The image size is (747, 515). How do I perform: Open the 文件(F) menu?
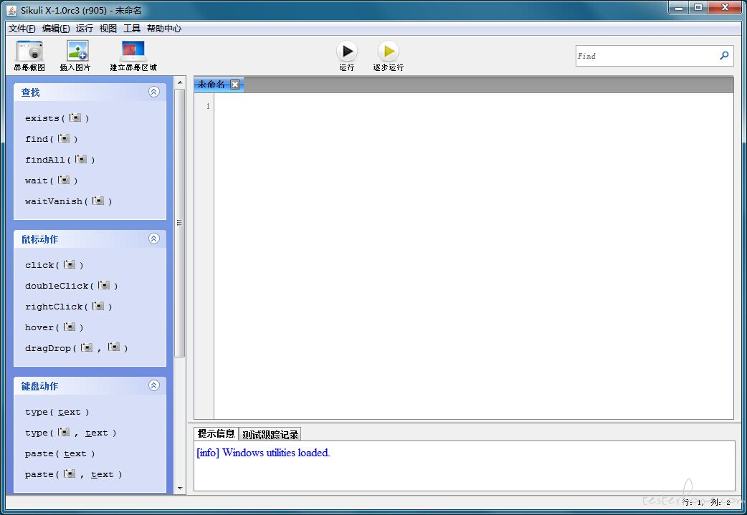(22, 29)
